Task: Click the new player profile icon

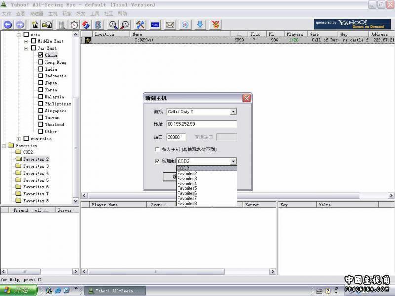Action: pos(35,24)
